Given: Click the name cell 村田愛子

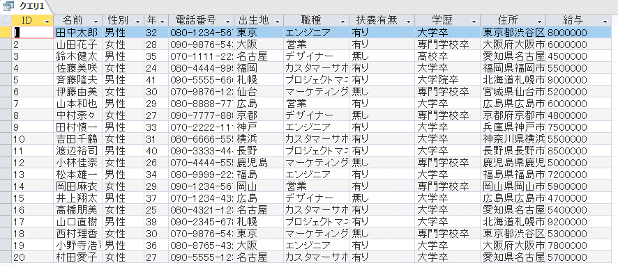Looking at the screenshot, I should coord(78,257).
